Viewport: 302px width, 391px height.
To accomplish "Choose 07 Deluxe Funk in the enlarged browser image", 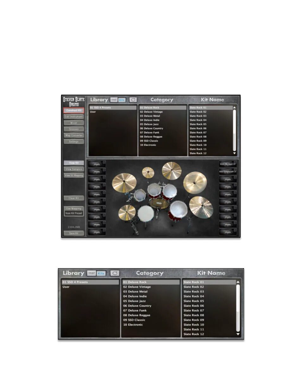I will pos(151,311).
